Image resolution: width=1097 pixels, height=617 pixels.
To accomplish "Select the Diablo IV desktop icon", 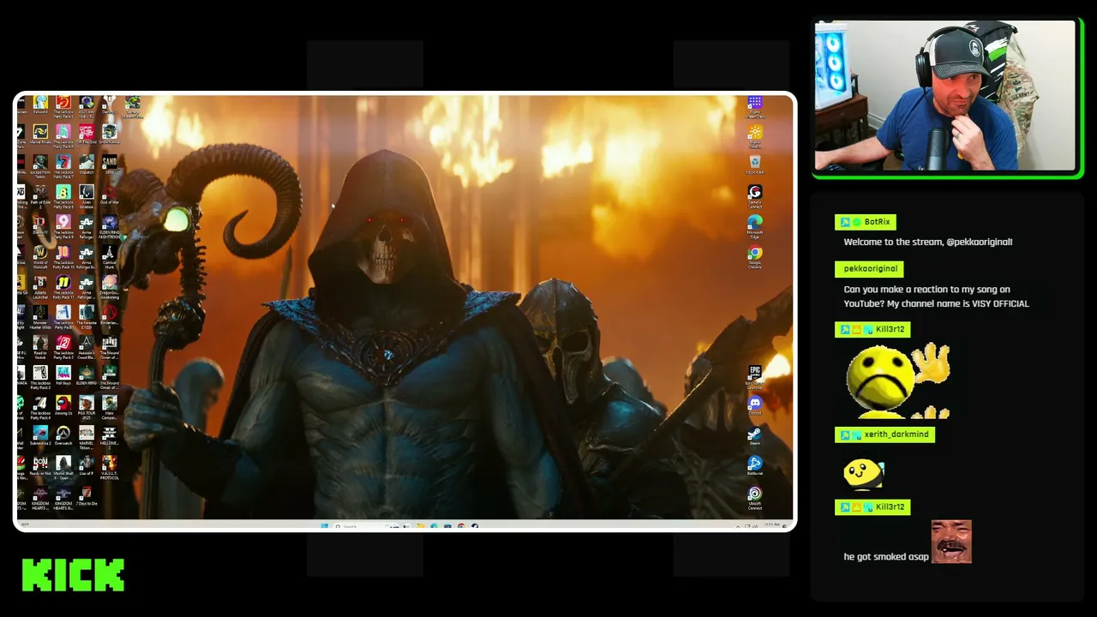I will [x=40, y=226].
